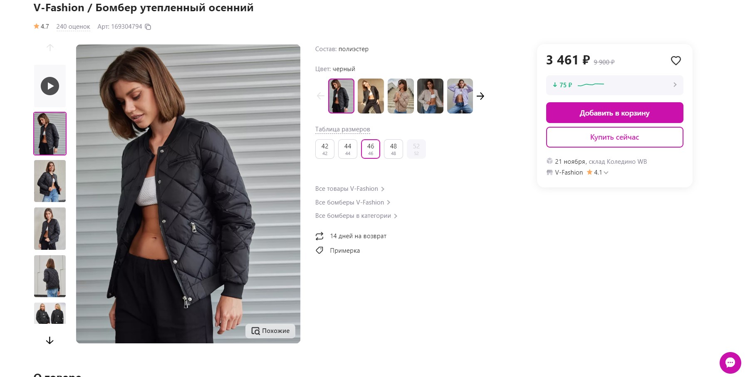745x377 pixels.
Task: Click the 14-day return icon
Action: point(319,236)
